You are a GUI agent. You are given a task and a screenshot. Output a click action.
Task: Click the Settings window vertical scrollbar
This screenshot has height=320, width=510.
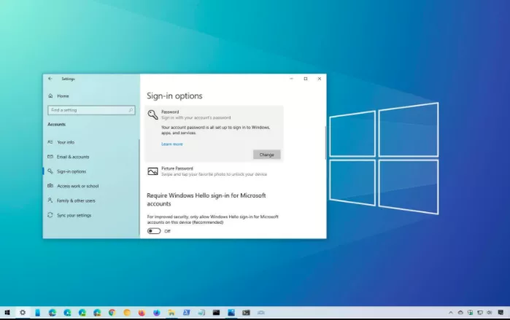click(x=325, y=143)
